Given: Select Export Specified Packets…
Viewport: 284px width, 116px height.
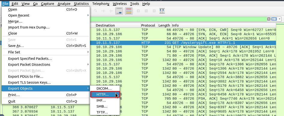Looking at the screenshot, I should click(46, 58).
